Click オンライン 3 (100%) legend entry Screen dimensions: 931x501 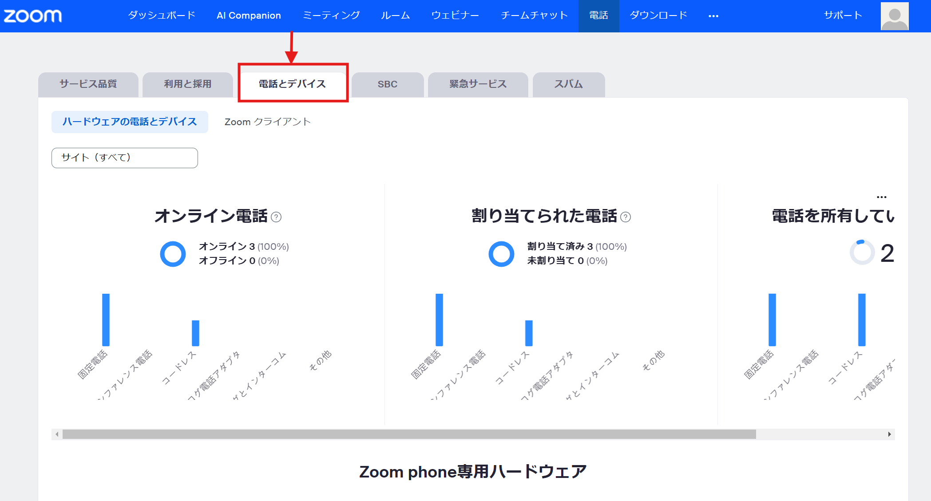tap(244, 247)
